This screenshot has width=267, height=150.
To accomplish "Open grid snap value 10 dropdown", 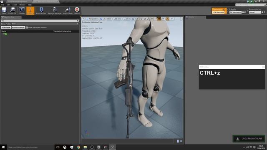I will point(163,19).
